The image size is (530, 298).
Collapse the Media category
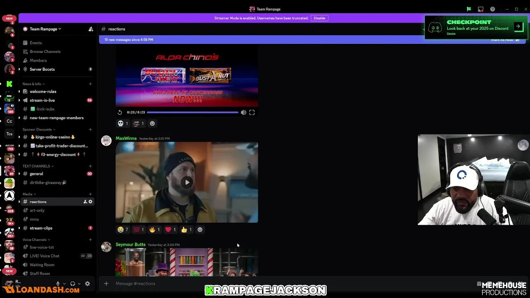tap(29, 194)
